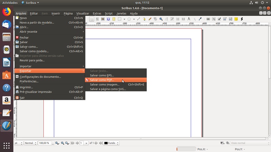Click Salvar como… menu entry

pyautogui.click(x=50, y=47)
